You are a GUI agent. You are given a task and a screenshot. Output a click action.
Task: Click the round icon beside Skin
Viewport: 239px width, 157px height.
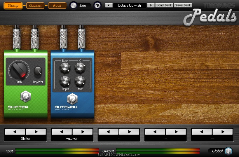(97, 6)
